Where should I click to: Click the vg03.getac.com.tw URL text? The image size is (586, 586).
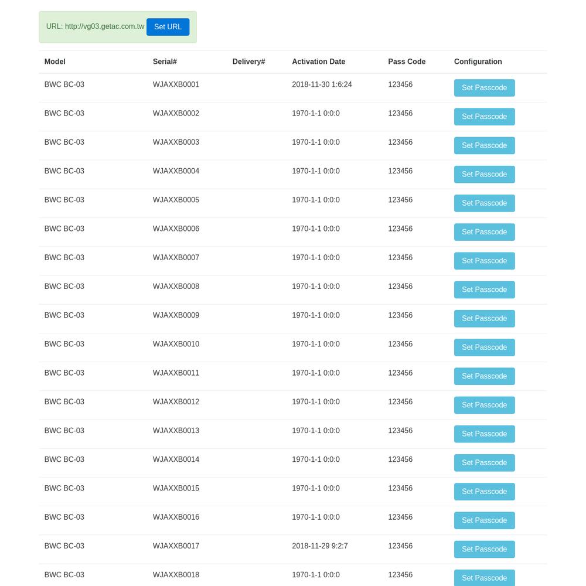pyautogui.click(x=105, y=26)
